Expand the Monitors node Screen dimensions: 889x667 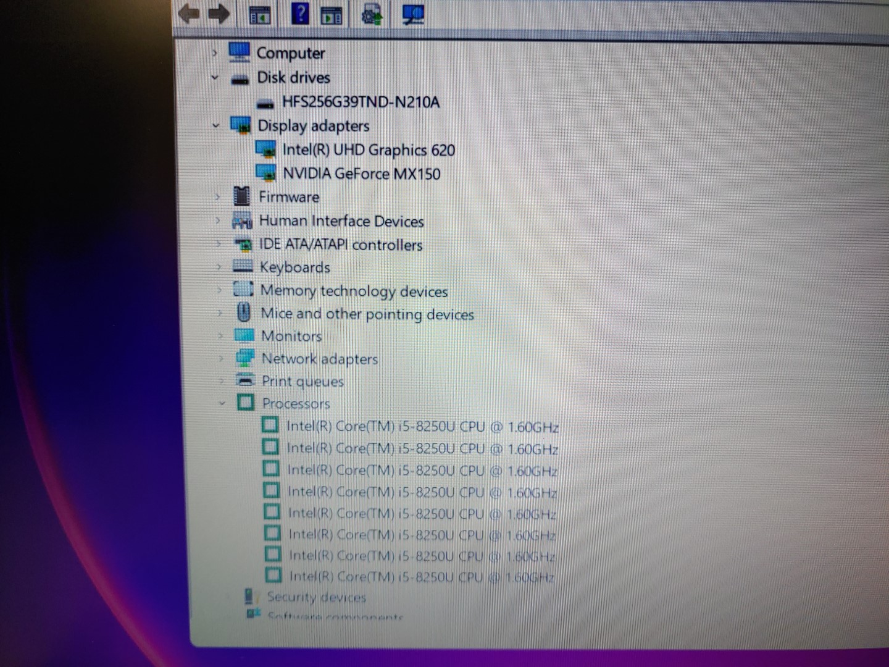220,336
